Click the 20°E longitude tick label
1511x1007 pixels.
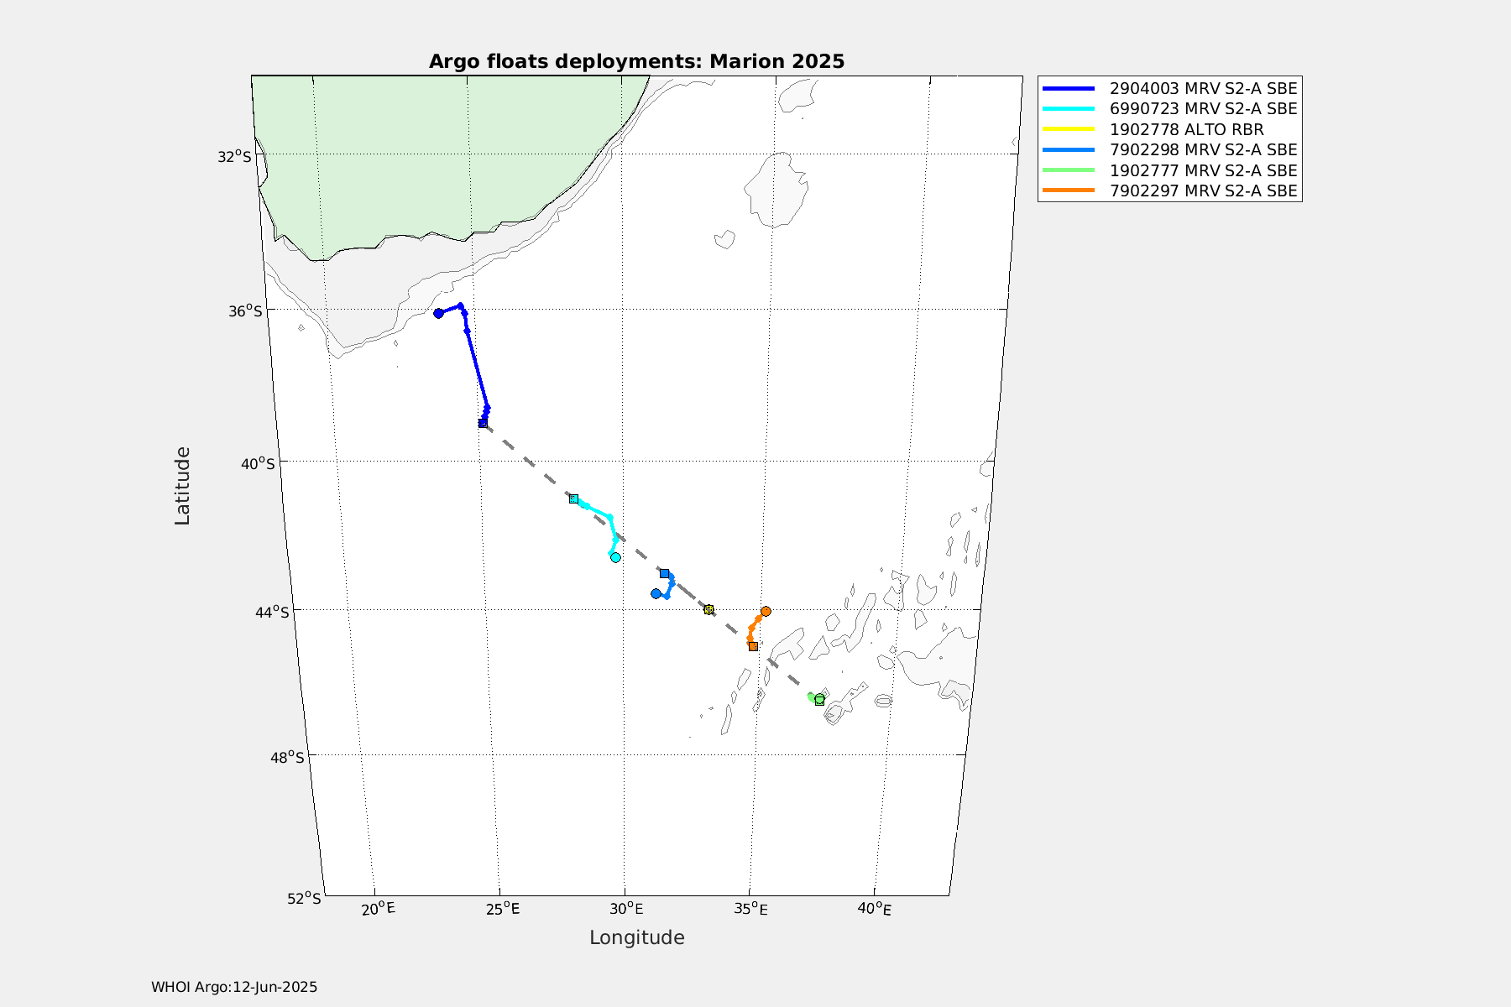378,908
